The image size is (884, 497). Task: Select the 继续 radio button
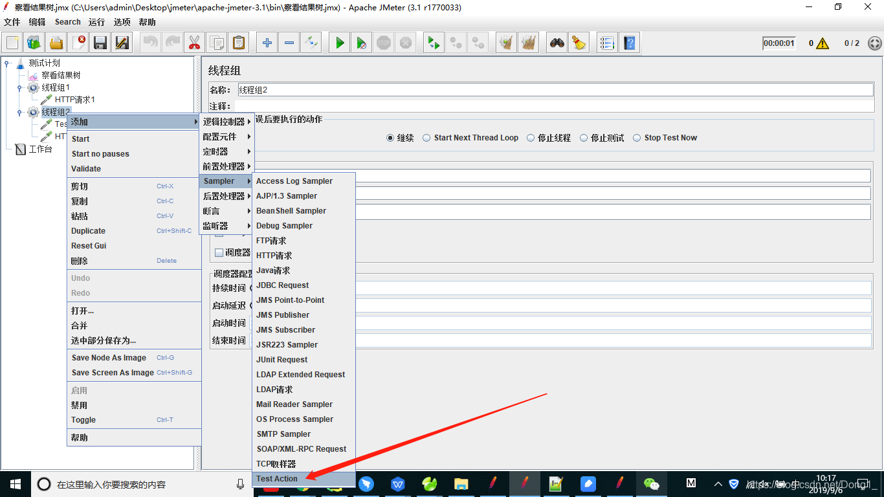coord(390,138)
